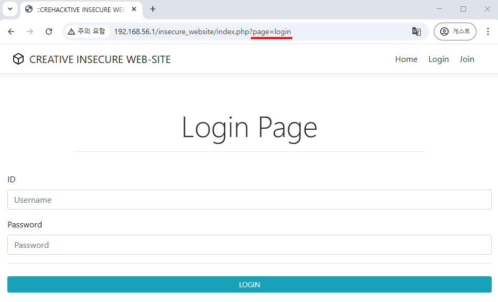
Task: Submit with the LOGIN button
Action: (x=250, y=285)
